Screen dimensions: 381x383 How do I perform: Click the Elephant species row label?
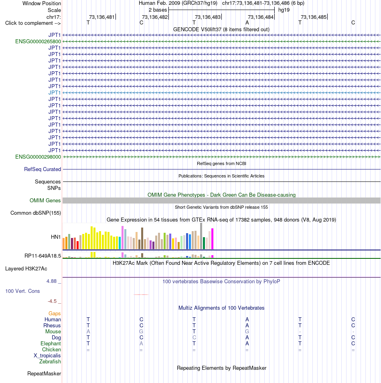click(51, 344)
